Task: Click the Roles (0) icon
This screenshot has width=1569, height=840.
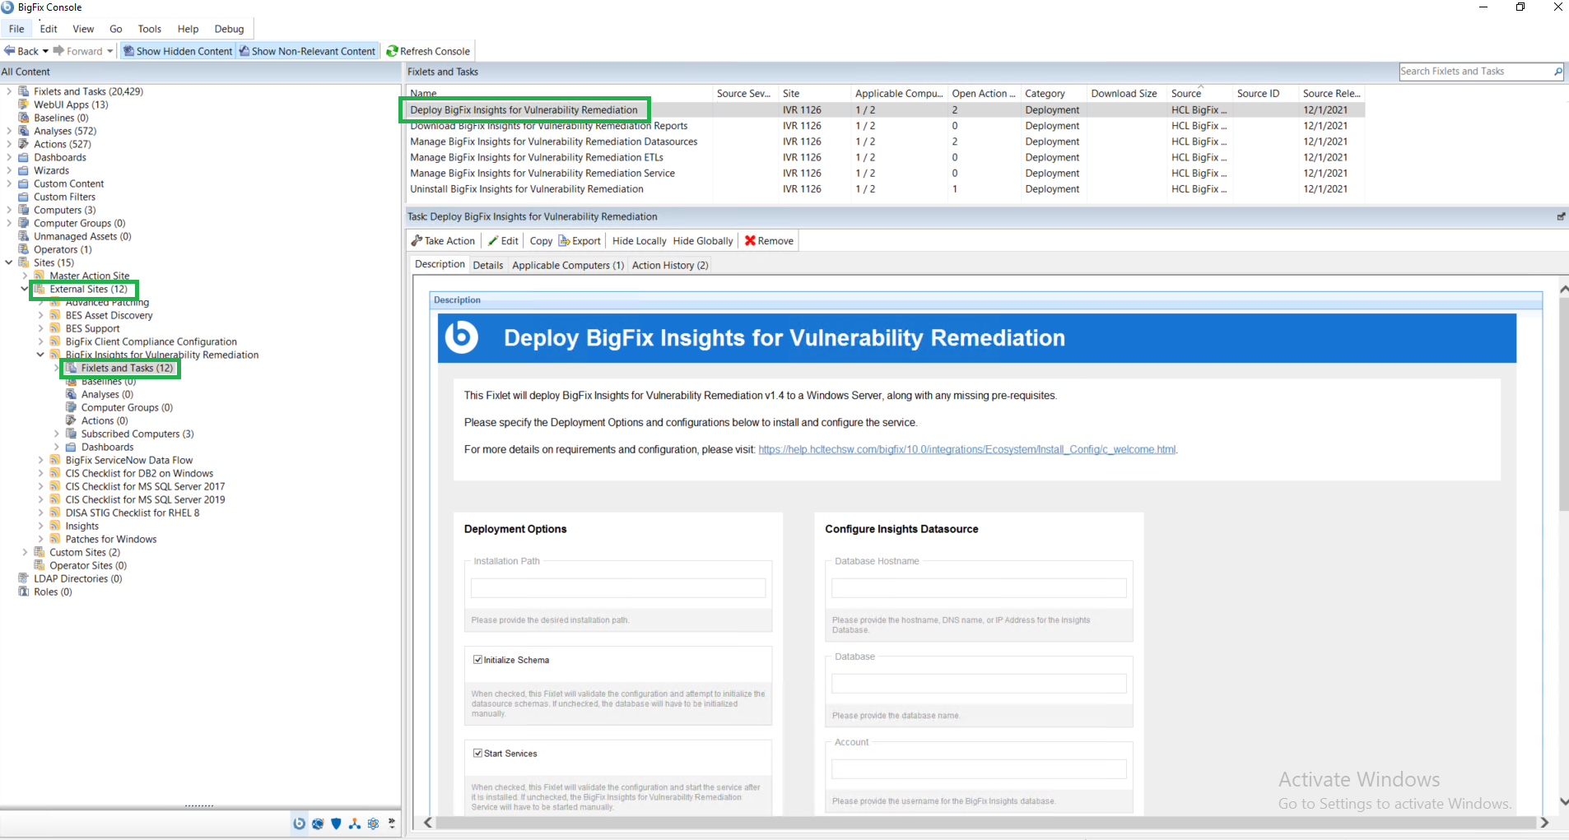Action: point(24,592)
